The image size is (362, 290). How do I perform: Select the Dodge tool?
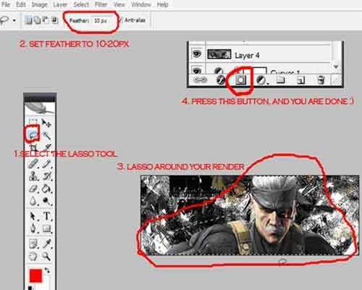tap(47, 201)
